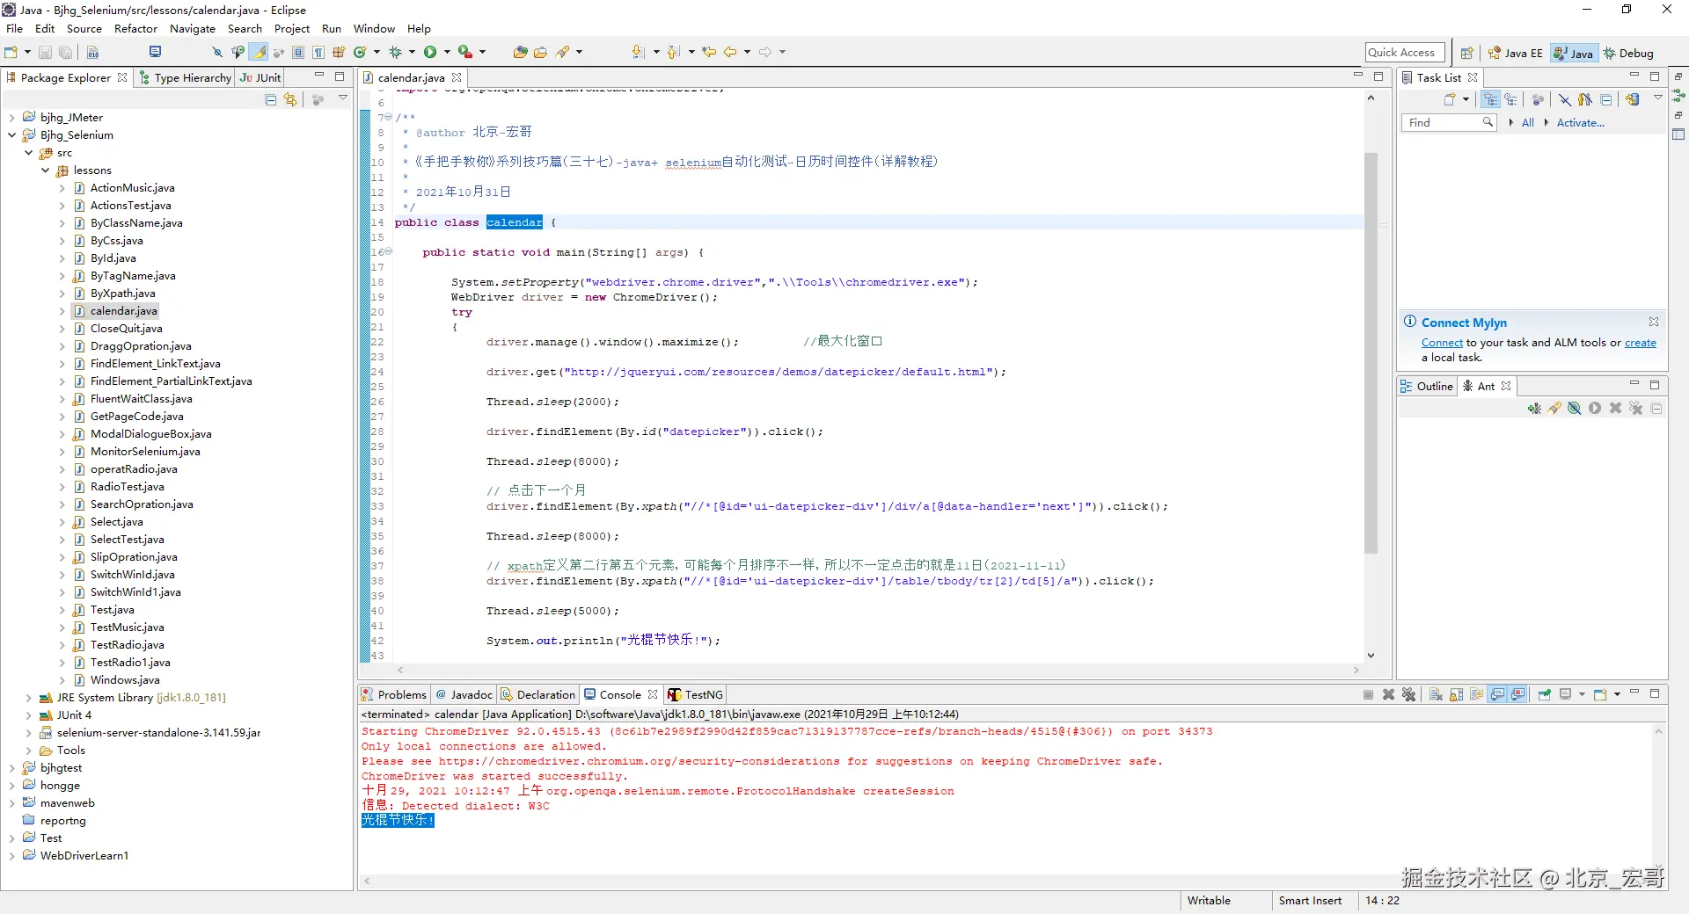Click Remove All Buildfiles in Ant view
1689x914 pixels.
pos(1636,409)
